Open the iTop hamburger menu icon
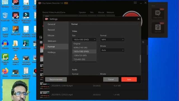 tap(135, 3)
